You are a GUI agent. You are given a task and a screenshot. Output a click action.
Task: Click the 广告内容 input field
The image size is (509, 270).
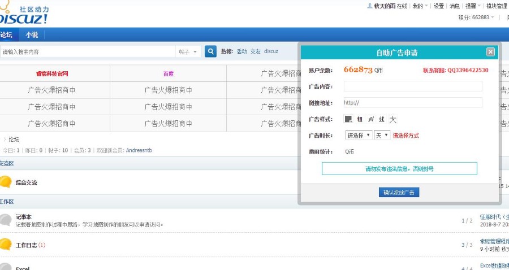click(x=413, y=86)
